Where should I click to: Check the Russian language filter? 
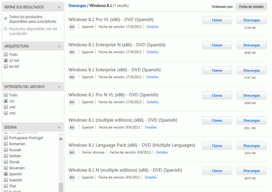(x=6, y=150)
